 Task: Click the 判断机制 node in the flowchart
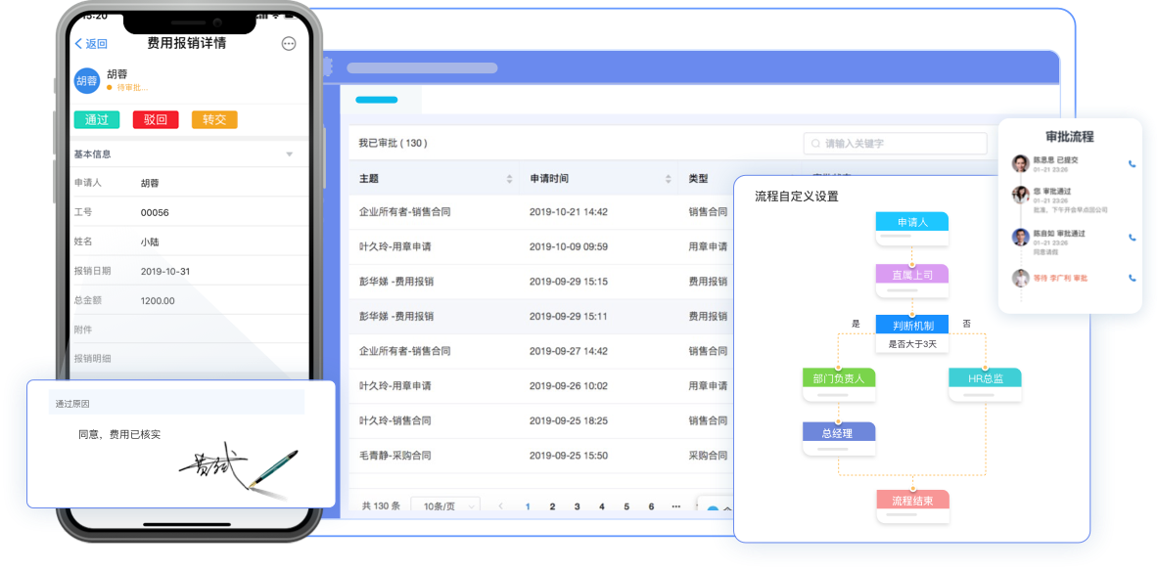tap(912, 324)
